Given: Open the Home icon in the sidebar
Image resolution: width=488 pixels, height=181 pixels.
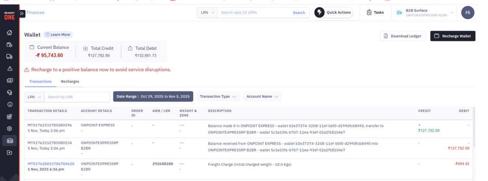Looking at the screenshot, I should click(9, 33).
